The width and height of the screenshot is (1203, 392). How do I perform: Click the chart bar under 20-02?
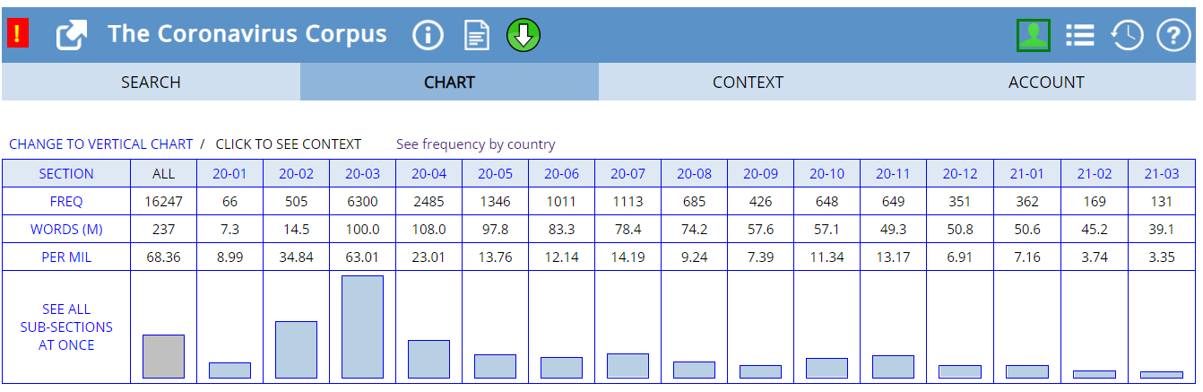pyautogui.click(x=296, y=349)
